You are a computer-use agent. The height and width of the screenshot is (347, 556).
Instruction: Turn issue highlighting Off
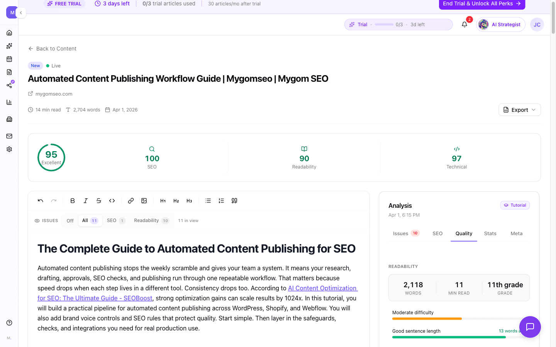(x=70, y=221)
